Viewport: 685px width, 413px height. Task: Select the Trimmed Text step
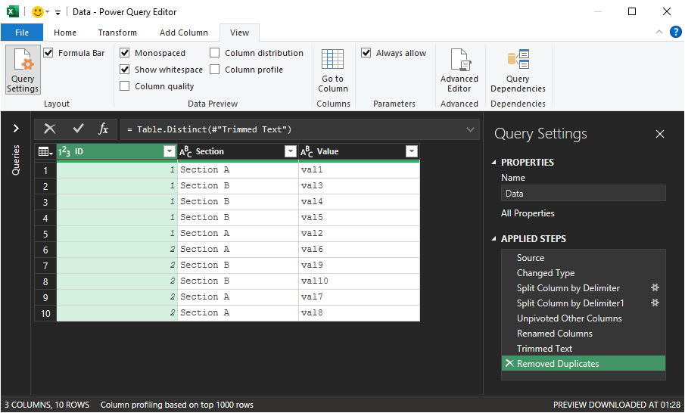[584, 349]
